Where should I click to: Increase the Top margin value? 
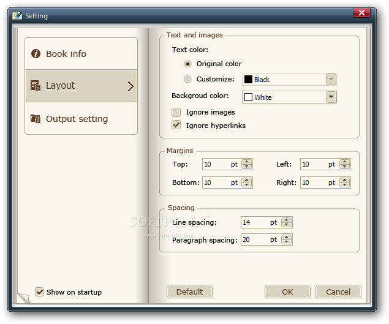click(x=246, y=162)
